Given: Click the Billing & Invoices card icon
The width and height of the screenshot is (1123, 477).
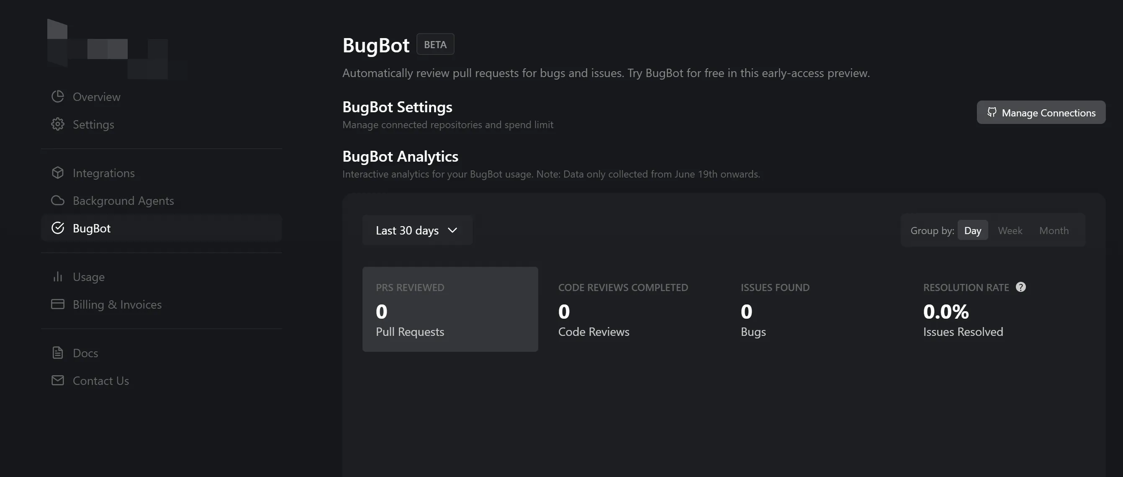Looking at the screenshot, I should [57, 304].
